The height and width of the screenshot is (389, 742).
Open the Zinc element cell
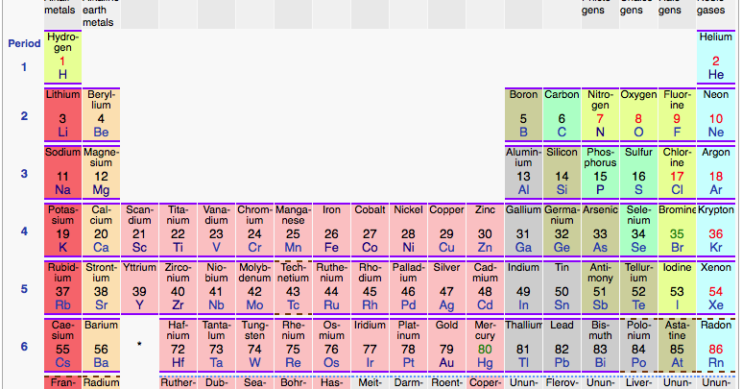[485, 230]
